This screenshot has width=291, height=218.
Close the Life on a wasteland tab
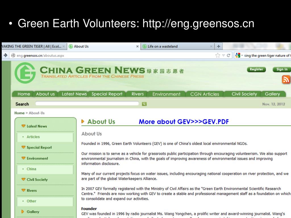coord(211,47)
